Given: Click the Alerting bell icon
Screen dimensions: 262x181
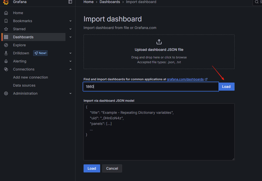Looking at the screenshot, I should coord(6,61).
